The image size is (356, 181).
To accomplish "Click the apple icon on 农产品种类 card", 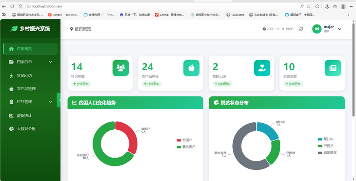I will click(x=191, y=68).
